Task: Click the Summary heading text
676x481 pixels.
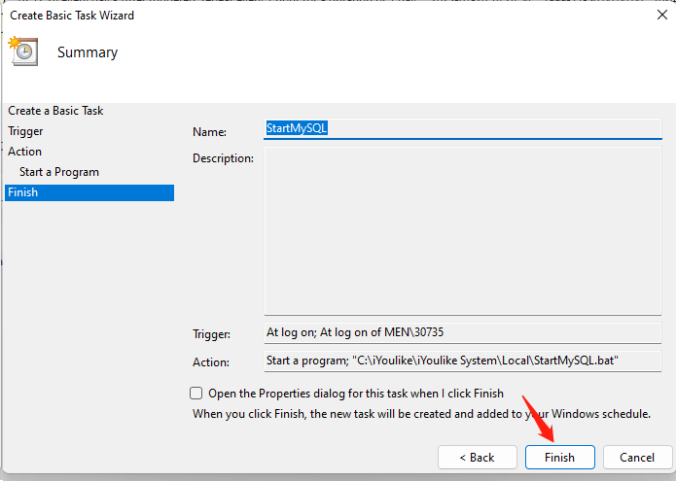Action: [88, 52]
